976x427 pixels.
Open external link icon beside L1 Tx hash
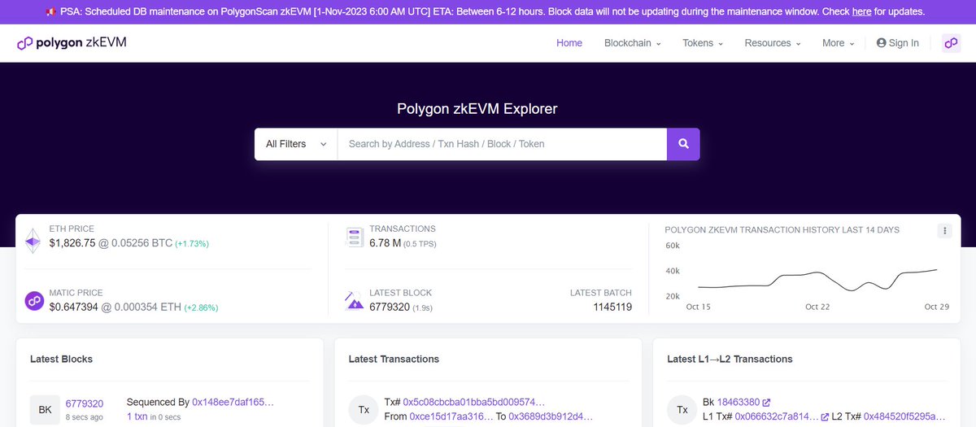(825, 417)
